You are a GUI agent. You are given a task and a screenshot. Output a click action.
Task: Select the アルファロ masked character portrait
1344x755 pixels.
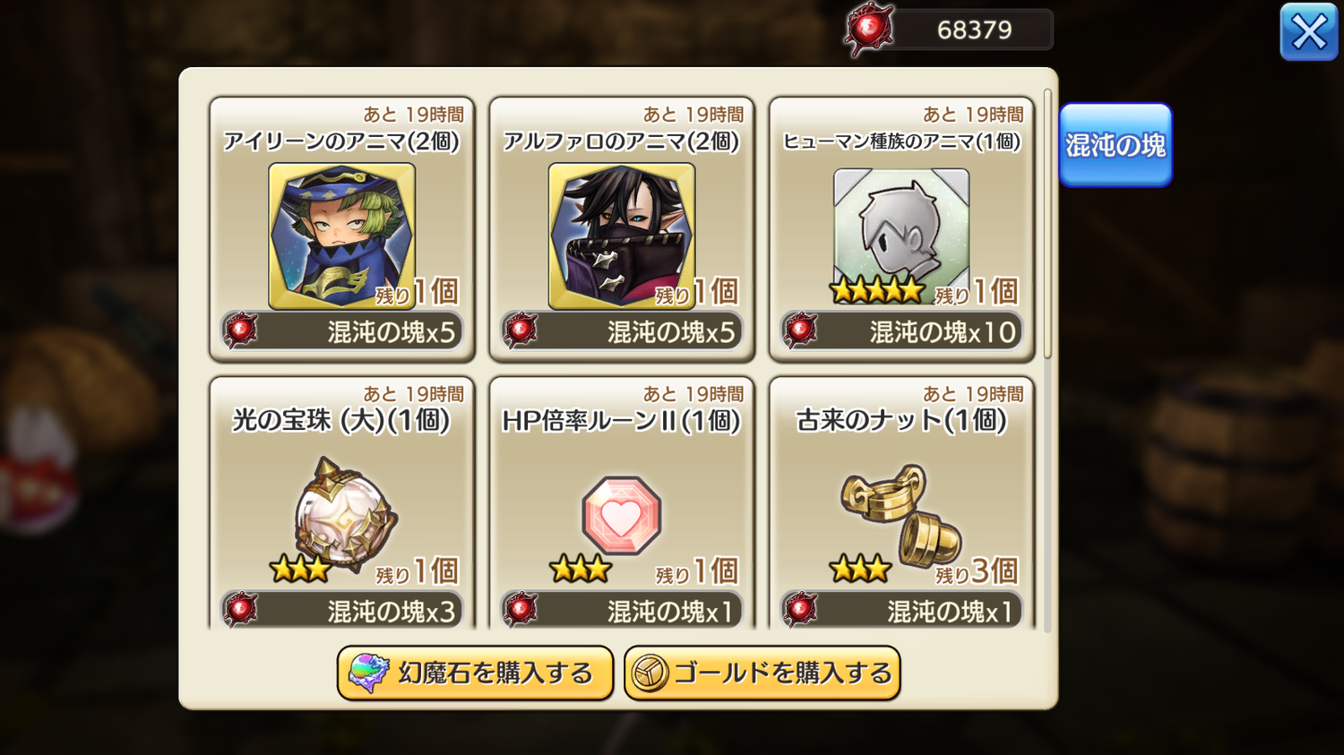pos(622,236)
